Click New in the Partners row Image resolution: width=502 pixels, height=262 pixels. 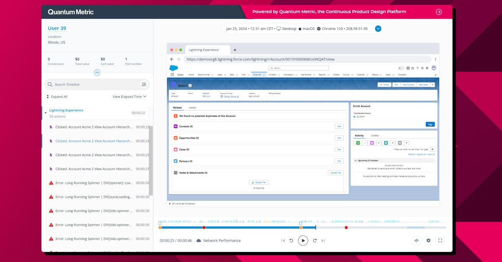(339, 161)
